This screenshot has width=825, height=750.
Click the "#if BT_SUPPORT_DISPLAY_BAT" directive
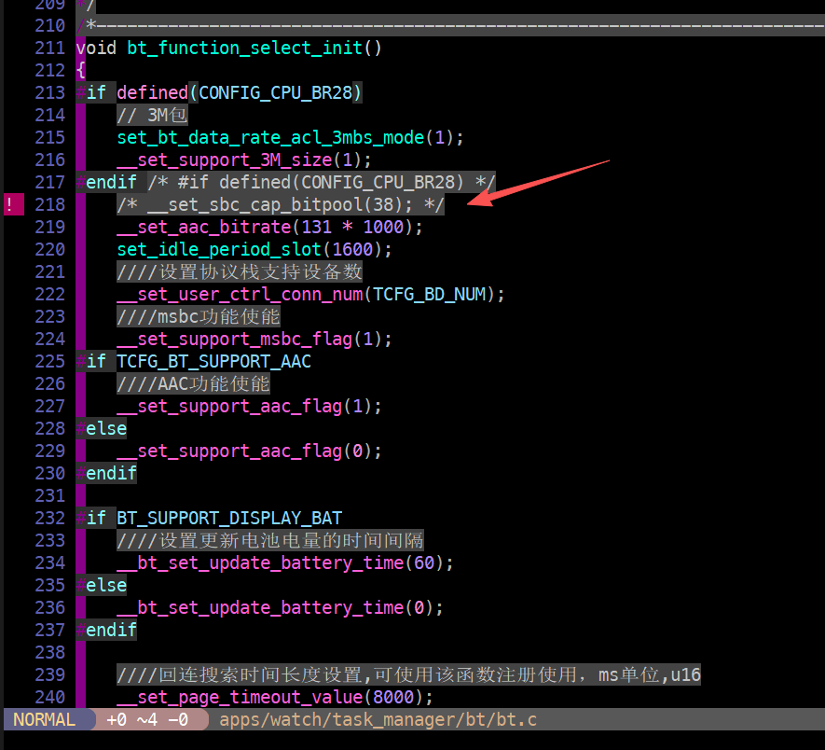coord(209,518)
